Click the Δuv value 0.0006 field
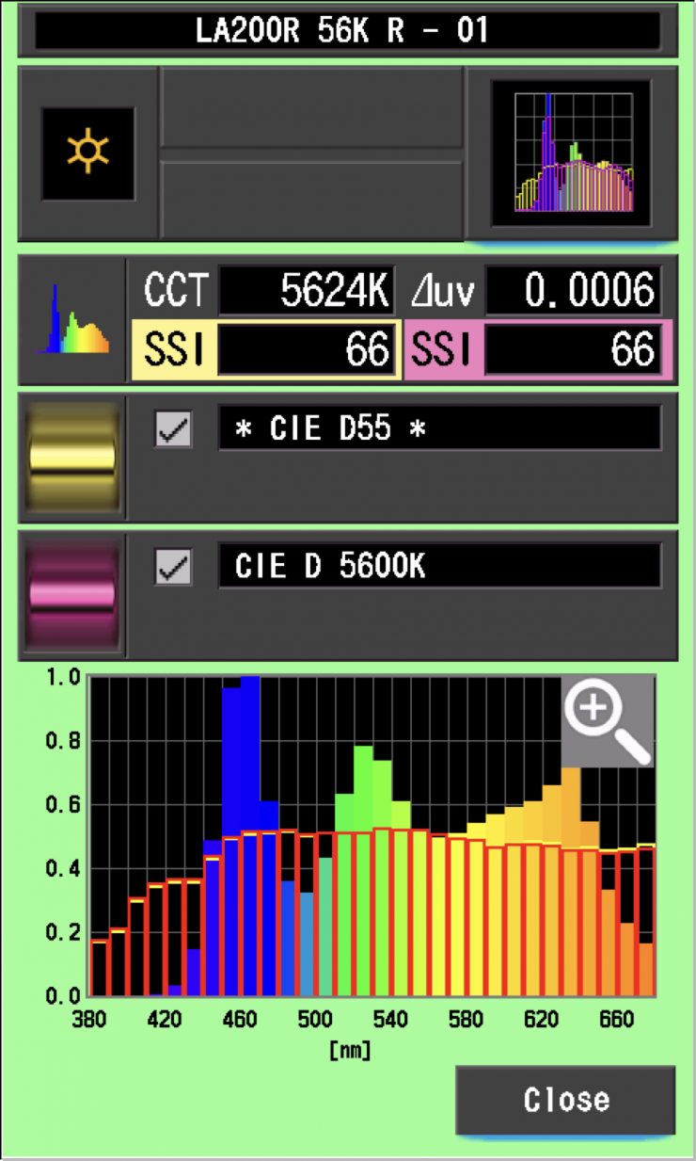The height and width of the screenshot is (1161, 696). tap(573, 291)
